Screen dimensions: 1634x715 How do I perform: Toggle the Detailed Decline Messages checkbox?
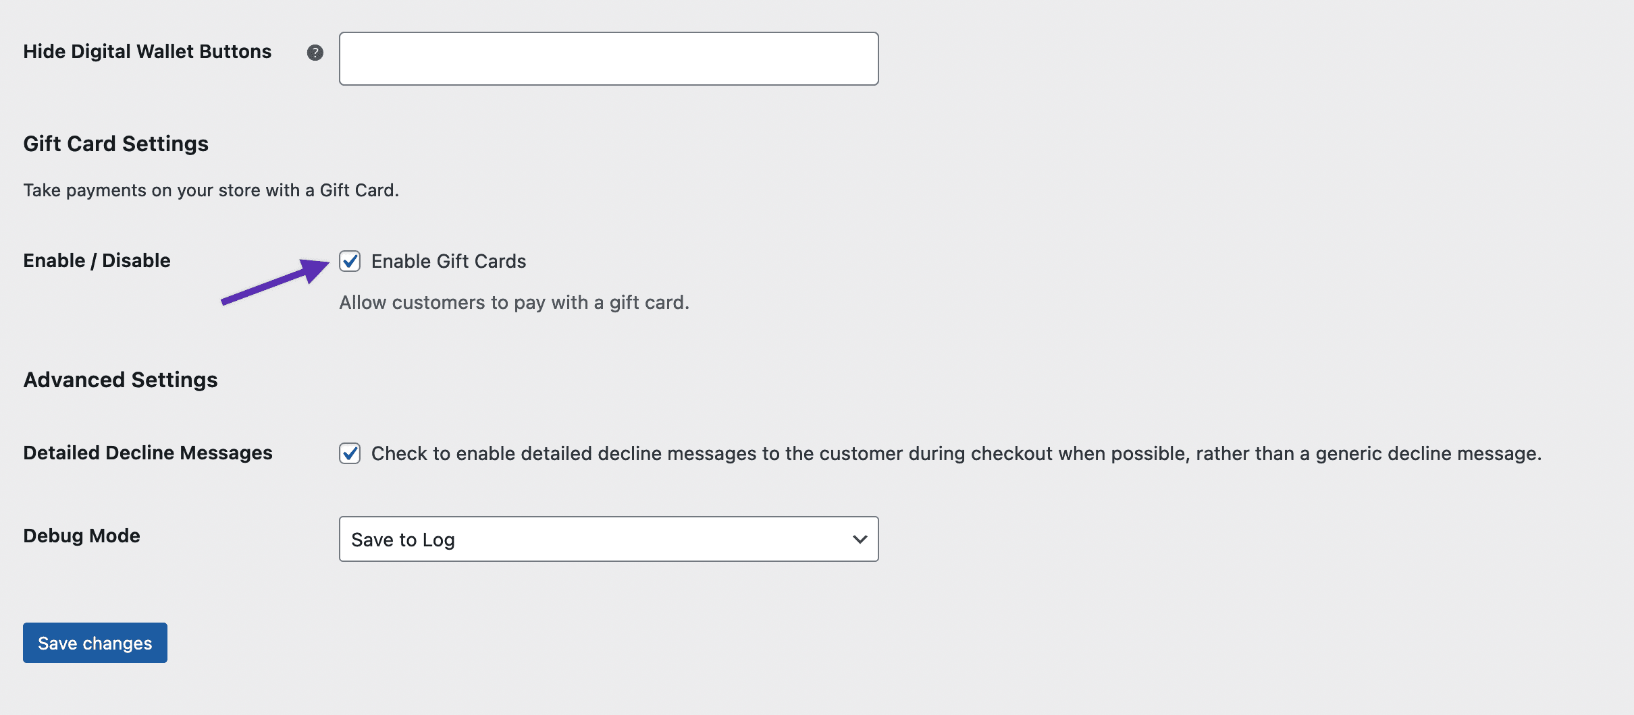click(350, 453)
